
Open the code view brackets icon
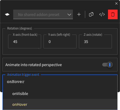point(102,14)
